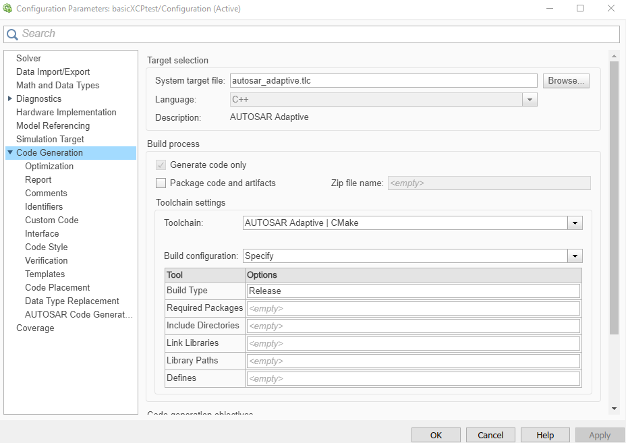Screen dimensions: 626x443
Task: Go to the Code Placement pane
Action: pyautogui.click(x=57, y=287)
